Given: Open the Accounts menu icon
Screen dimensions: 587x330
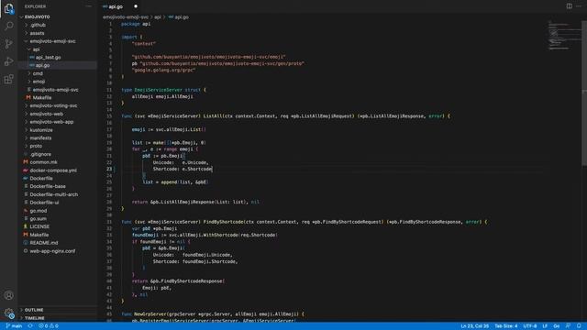Looking at the screenshot, I should coord(8,295).
